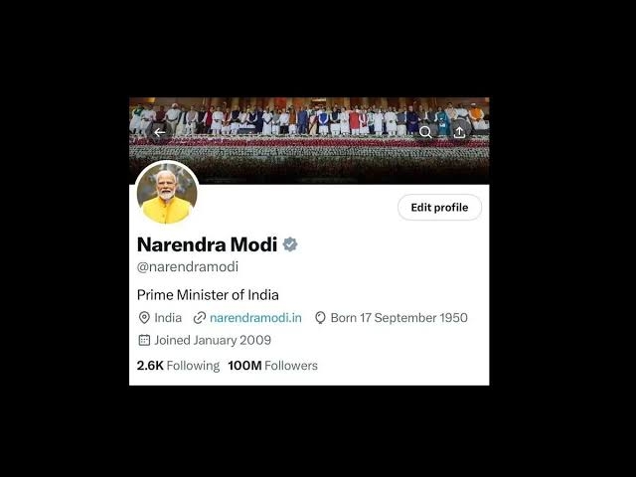This screenshot has height=477, width=636.
Task: Click the Edit profile button
Action: tap(439, 208)
